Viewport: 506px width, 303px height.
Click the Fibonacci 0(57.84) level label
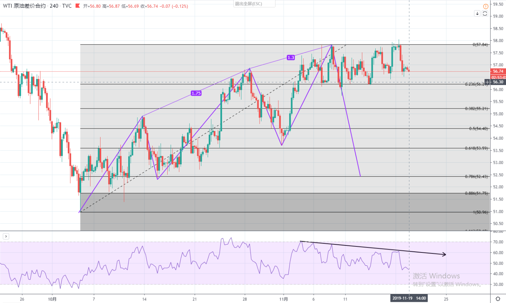[x=480, y=45]
